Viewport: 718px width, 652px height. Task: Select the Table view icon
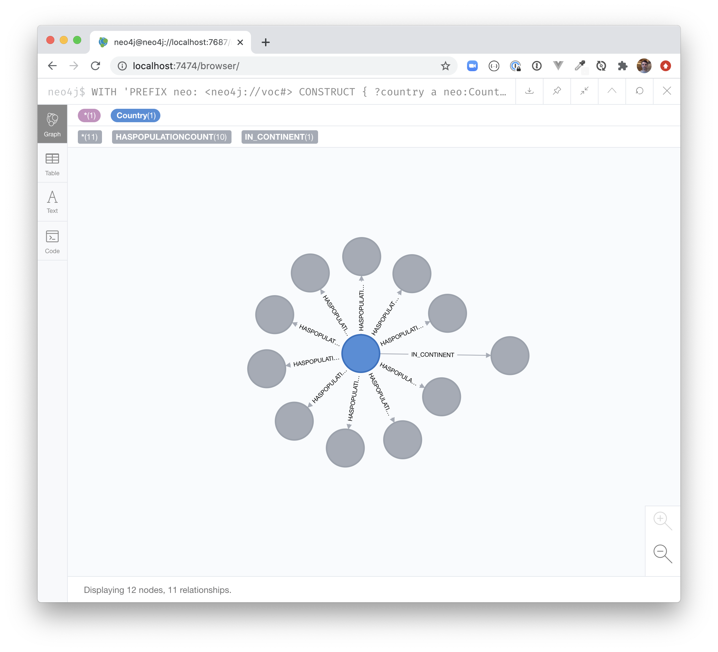[53, 159]
